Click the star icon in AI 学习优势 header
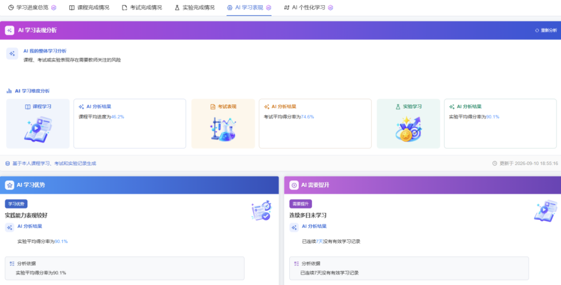 (10, 185)
